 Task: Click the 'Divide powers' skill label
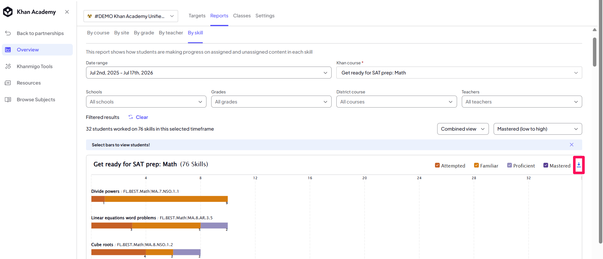(105, 191)
